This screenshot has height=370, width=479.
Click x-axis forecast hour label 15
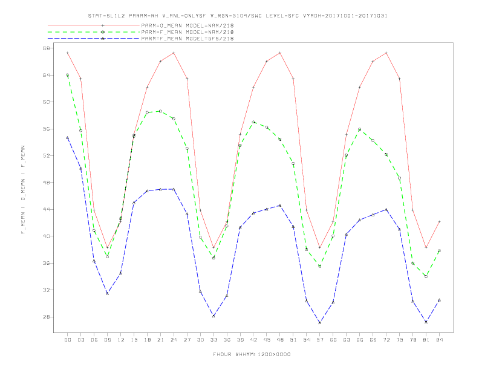(x=134, y=340)
